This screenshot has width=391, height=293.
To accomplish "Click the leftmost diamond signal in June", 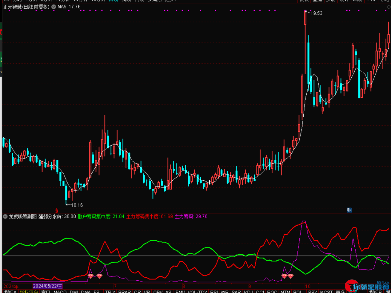I will [x=90, y=276].
